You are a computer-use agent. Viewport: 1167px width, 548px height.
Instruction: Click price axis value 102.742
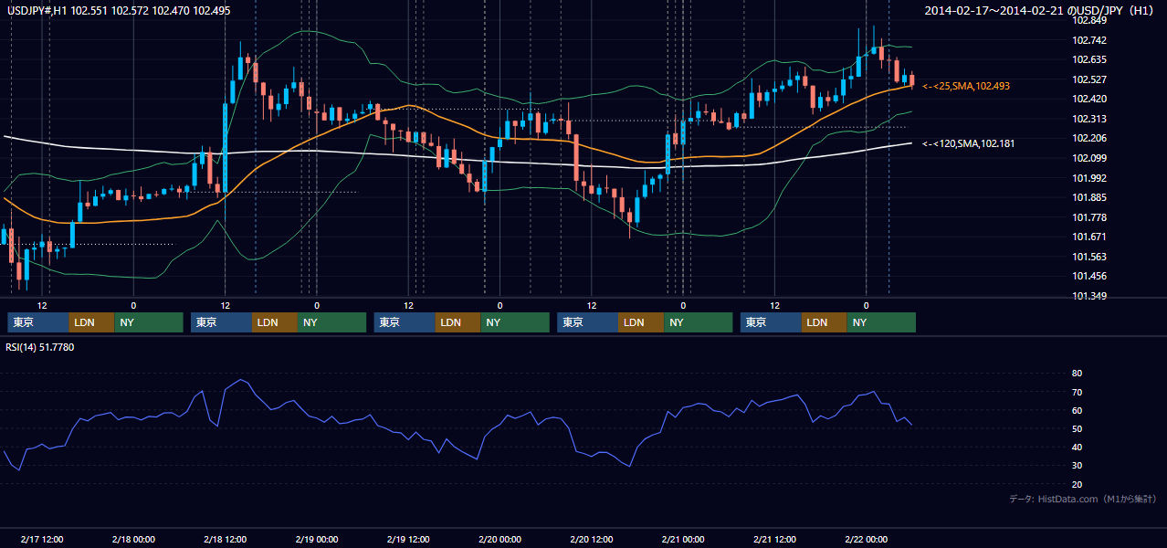click(x=1089, y=40)
